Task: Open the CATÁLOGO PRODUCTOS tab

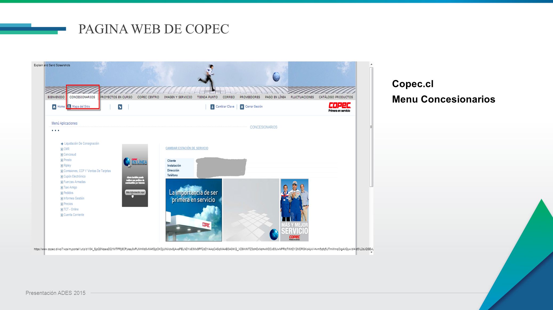Action: [336, 97]
